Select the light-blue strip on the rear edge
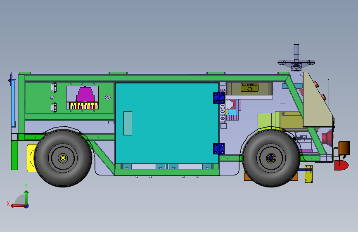This screenshot has height=232, width=358. click(x=14, y=103)
